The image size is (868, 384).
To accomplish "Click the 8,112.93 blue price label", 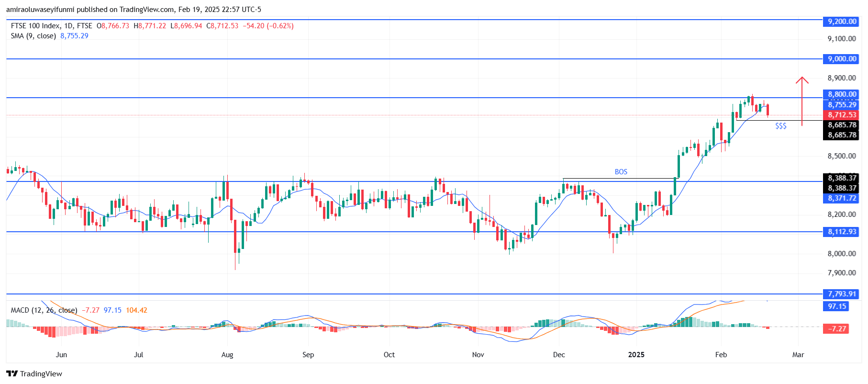I will pyautogui.click(x=842, y=232).
